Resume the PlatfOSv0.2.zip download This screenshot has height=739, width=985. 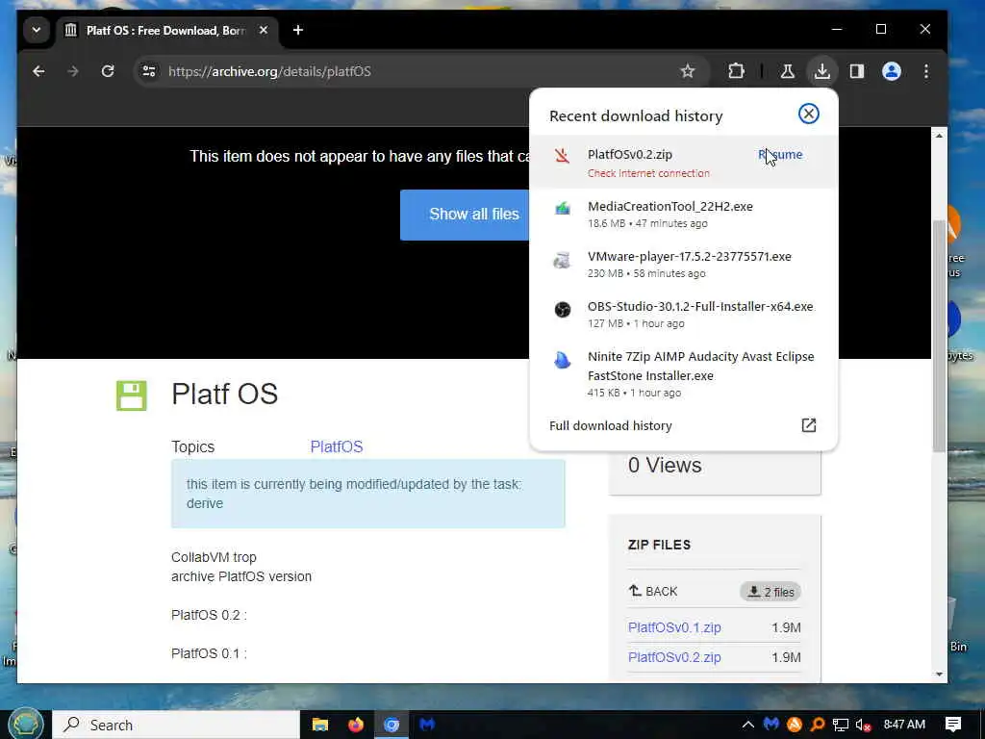tap(780, 155)
